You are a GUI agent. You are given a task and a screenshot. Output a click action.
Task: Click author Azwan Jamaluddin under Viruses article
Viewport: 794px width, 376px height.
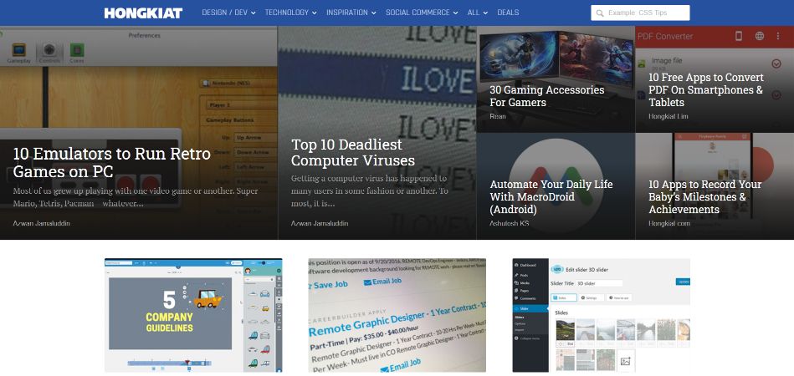coord(320,223)
